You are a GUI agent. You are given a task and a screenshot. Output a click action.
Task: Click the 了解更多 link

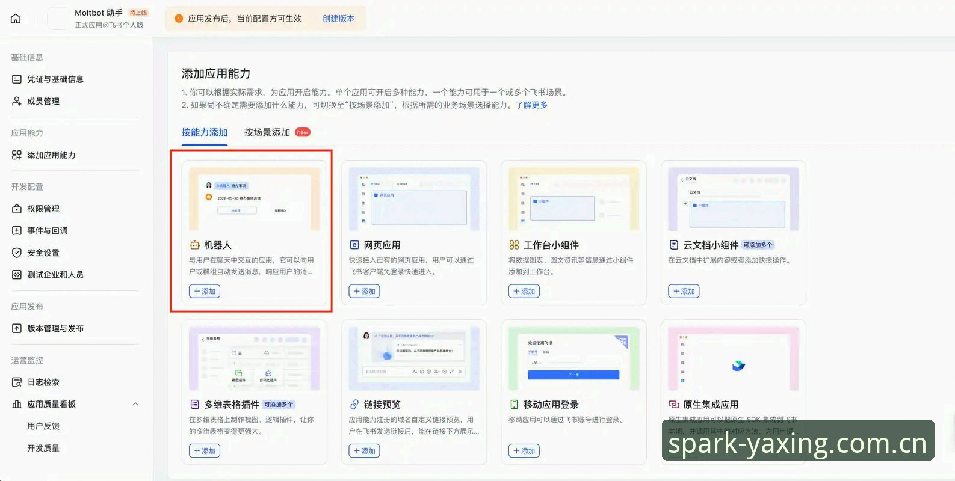[x=531, y=105]
